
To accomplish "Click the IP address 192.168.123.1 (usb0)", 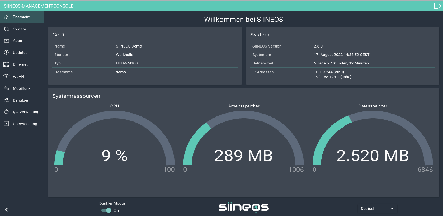I will 333,77.
